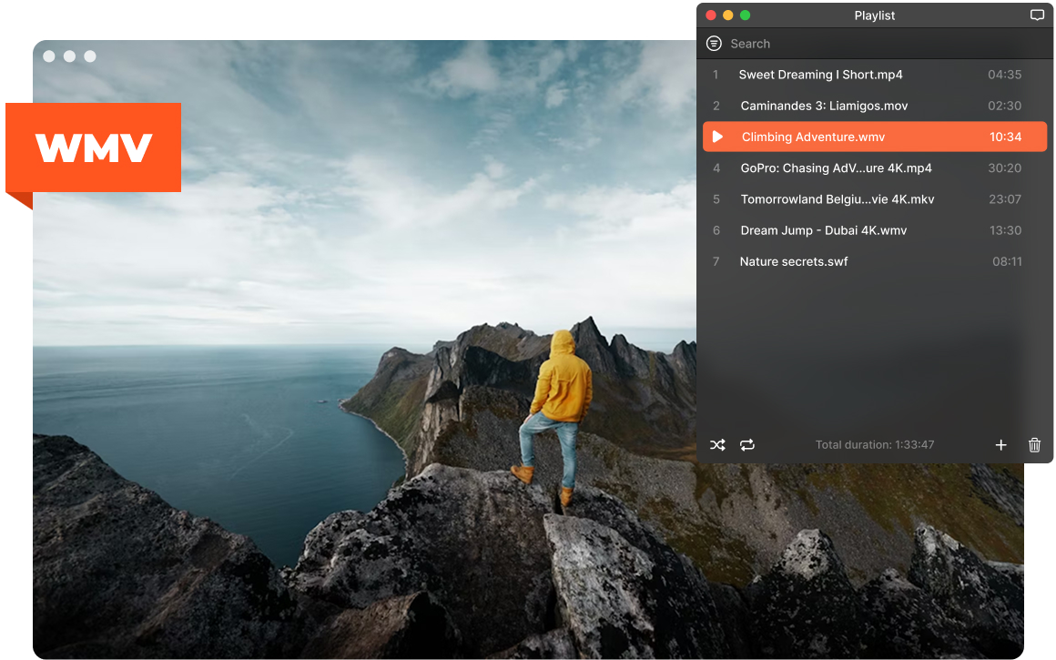Screen dimensions: 1056x660
Task: Click the 23:07 duration value
Action: (1005, 199)
